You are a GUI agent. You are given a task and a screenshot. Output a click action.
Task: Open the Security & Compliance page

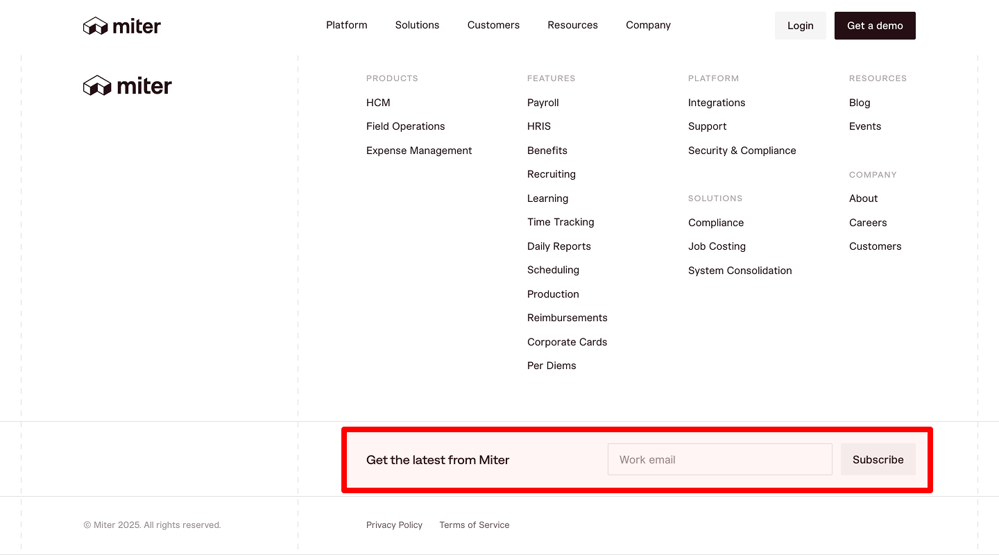coord(742,150)
